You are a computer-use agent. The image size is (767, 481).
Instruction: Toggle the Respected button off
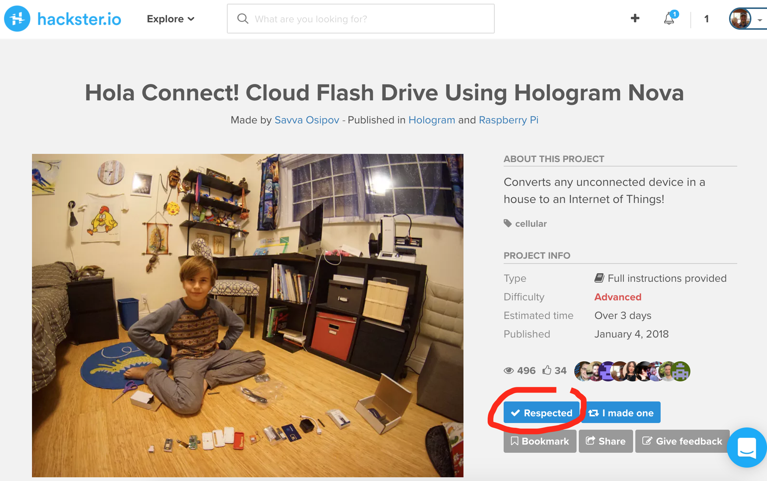pyautogui.click(x=541, y=413)
